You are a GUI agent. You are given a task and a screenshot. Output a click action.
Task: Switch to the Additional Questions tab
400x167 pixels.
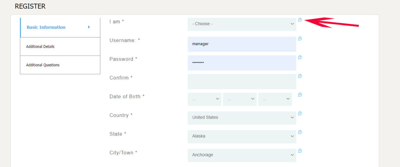pyautogui.click(x=60, y=65)
